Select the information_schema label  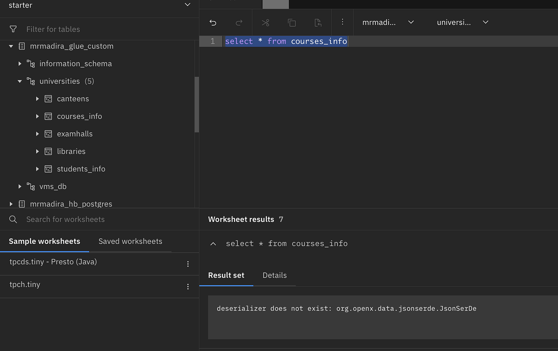(75, 64)
